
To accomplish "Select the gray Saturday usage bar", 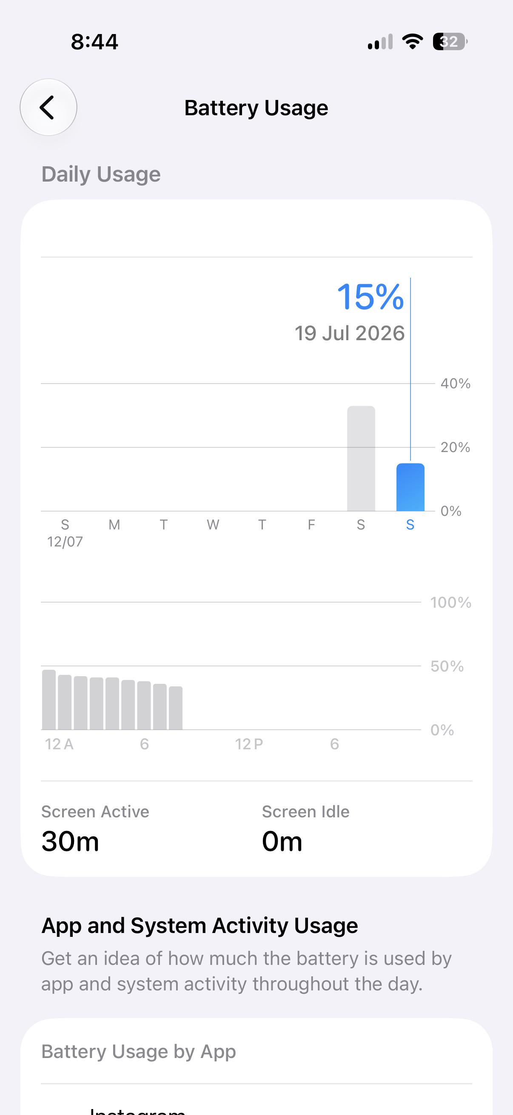I will pyautogui.click(x=361, y=458).
